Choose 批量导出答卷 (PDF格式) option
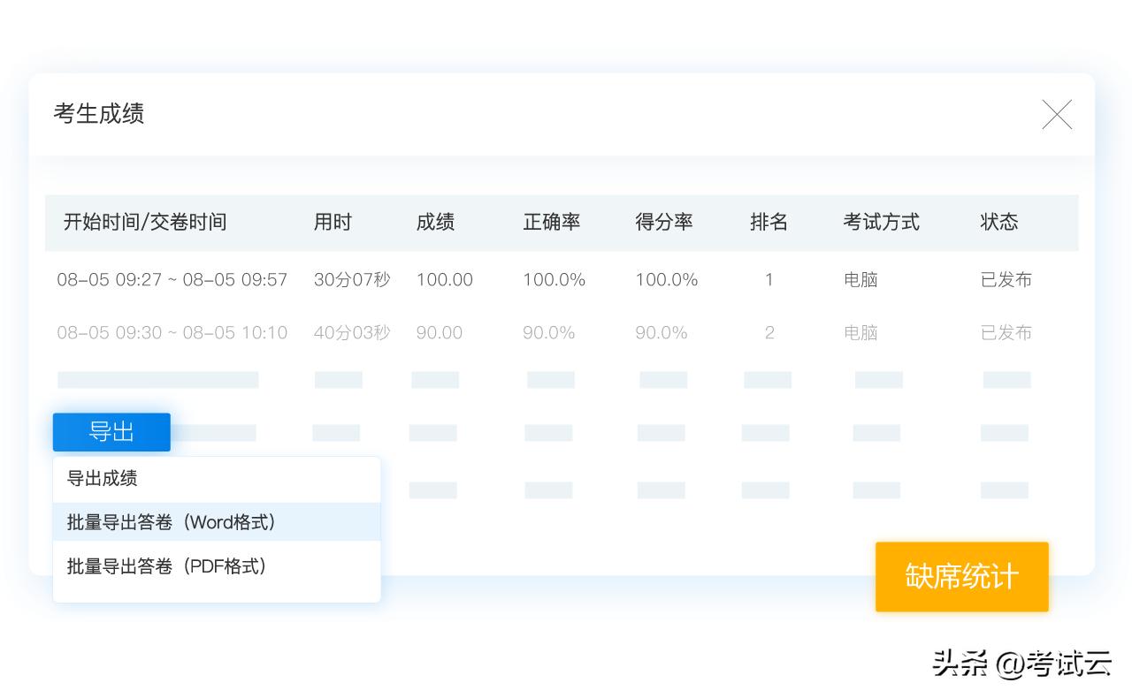1132x698 pixels. click(x=167, y=566)
